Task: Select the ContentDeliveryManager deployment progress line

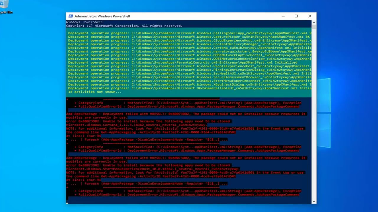Action: click(x=190, y=44)
